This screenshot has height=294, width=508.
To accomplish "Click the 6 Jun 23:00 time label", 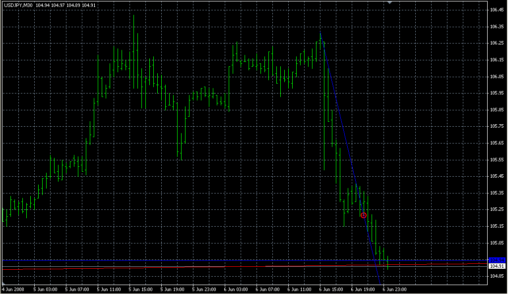I will click(x=394, y=290).
